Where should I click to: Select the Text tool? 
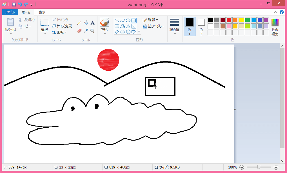[93, 23]
